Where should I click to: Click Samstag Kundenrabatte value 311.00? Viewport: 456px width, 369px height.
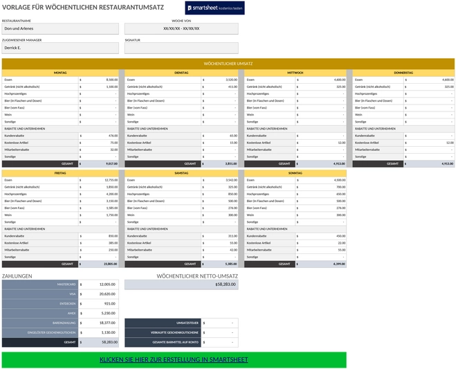pyautogui.click(x=219, y=236)
